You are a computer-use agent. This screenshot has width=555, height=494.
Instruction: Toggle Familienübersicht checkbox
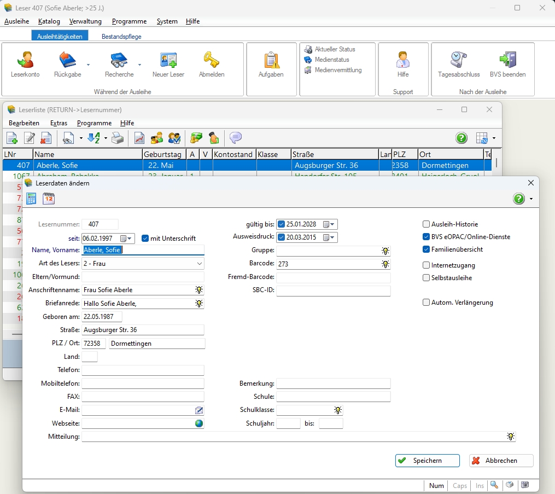pos(426,249)
